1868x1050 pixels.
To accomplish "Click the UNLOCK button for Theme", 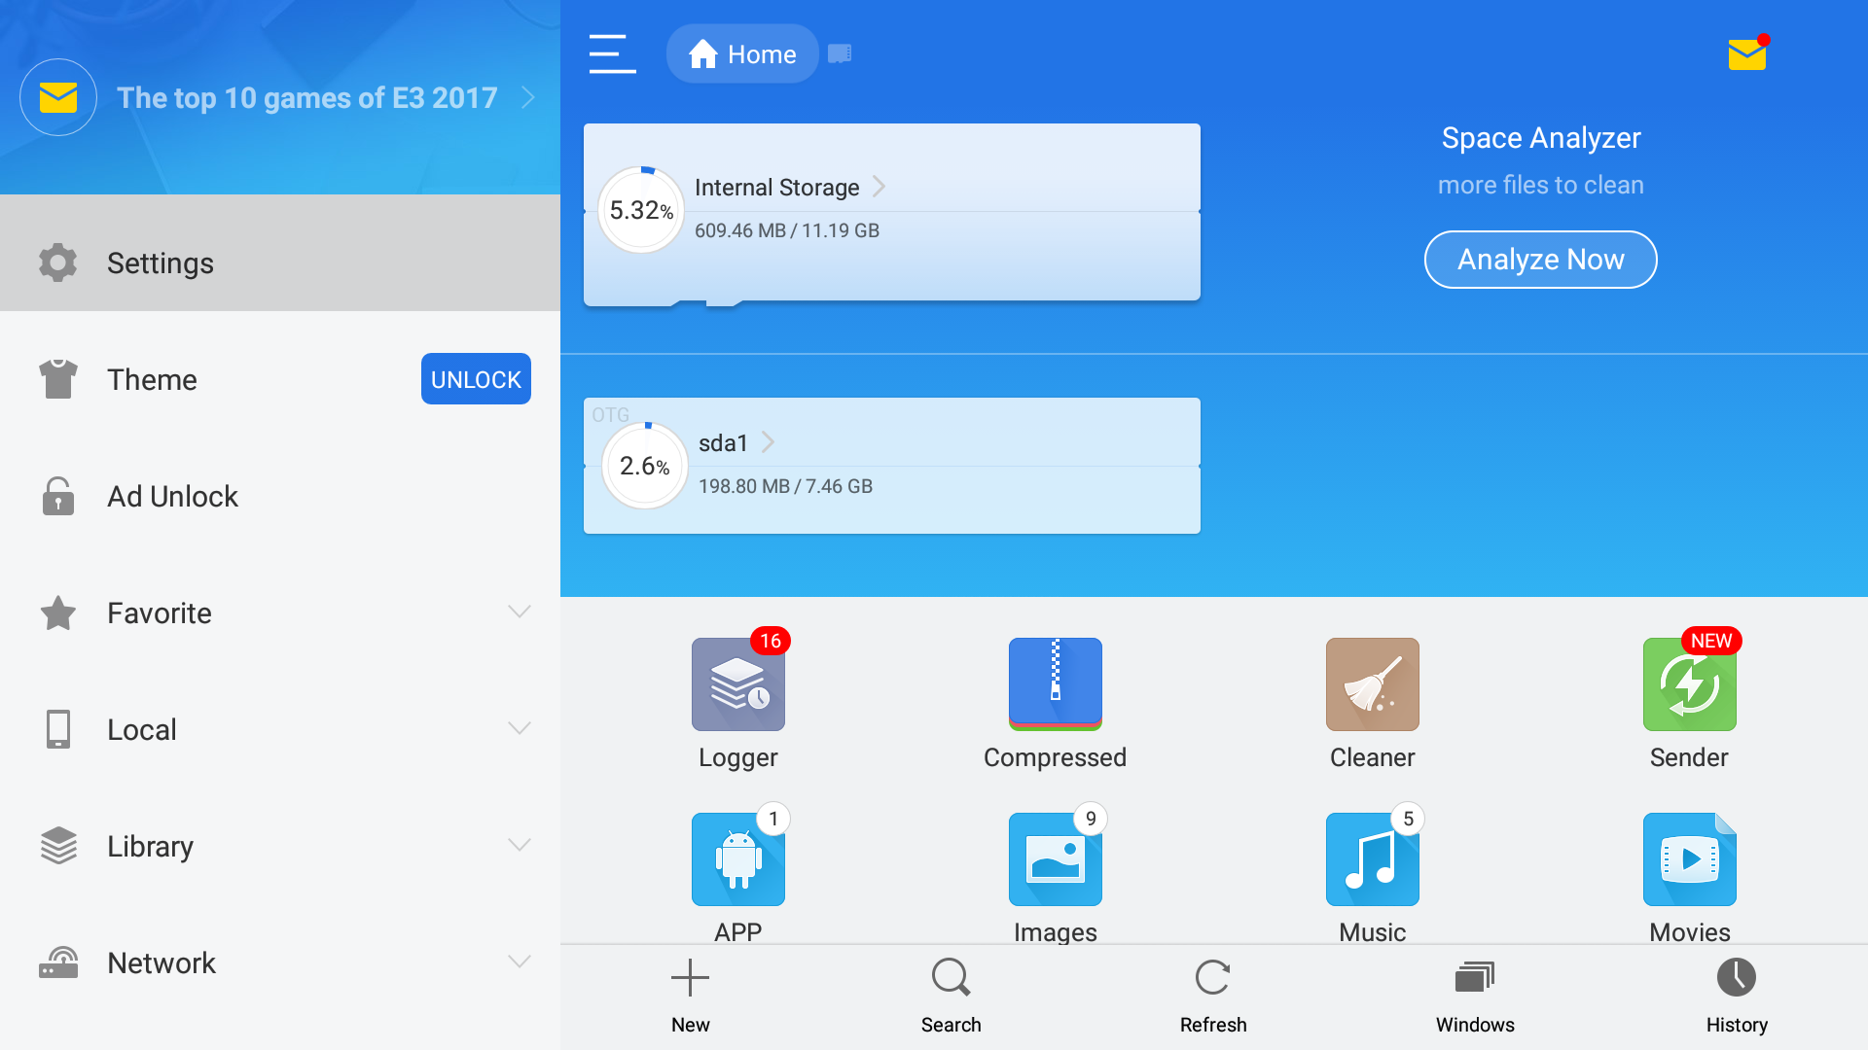I will (476, 379).
